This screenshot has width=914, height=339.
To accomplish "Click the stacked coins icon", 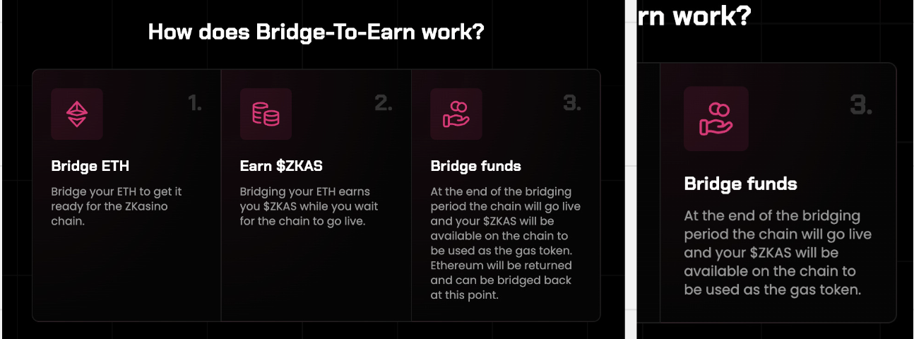I will pyautogui.click(x=266, y=114).
